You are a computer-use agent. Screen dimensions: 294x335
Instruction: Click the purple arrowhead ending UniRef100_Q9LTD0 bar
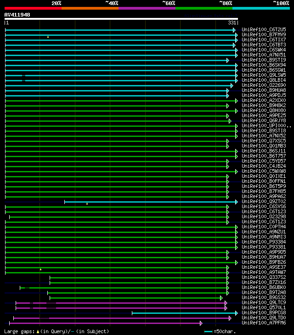(x=230, y=318)
